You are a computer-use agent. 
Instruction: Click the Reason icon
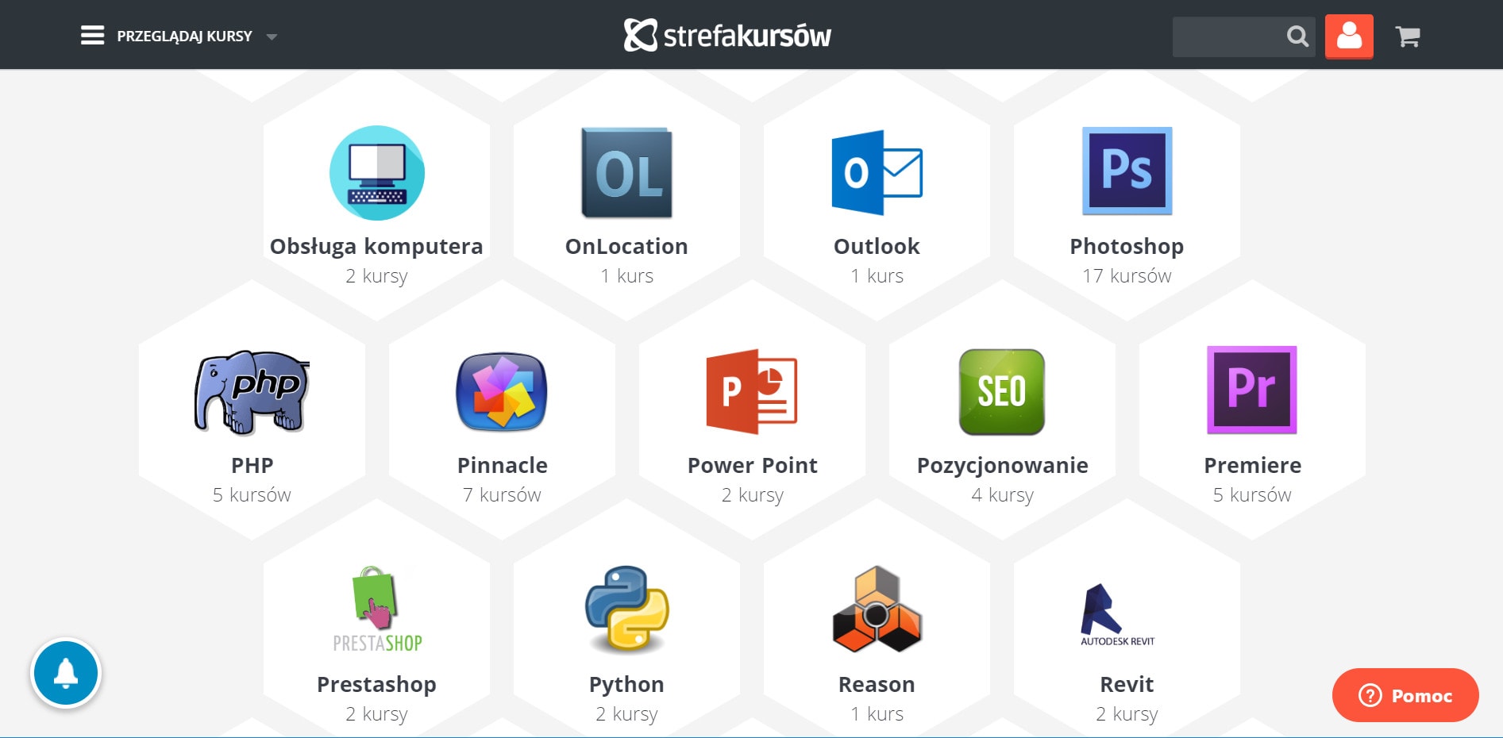(877, 609)
